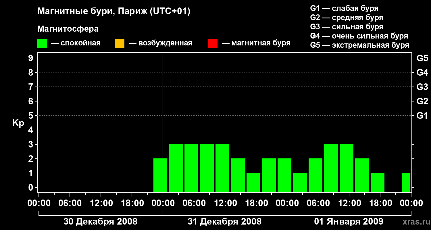Click the Kp value 0 on the left axis

(x=31, y=187)
